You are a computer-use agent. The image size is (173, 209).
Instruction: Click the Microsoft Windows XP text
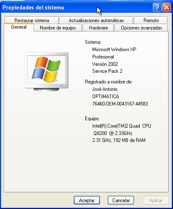[114, 49]
